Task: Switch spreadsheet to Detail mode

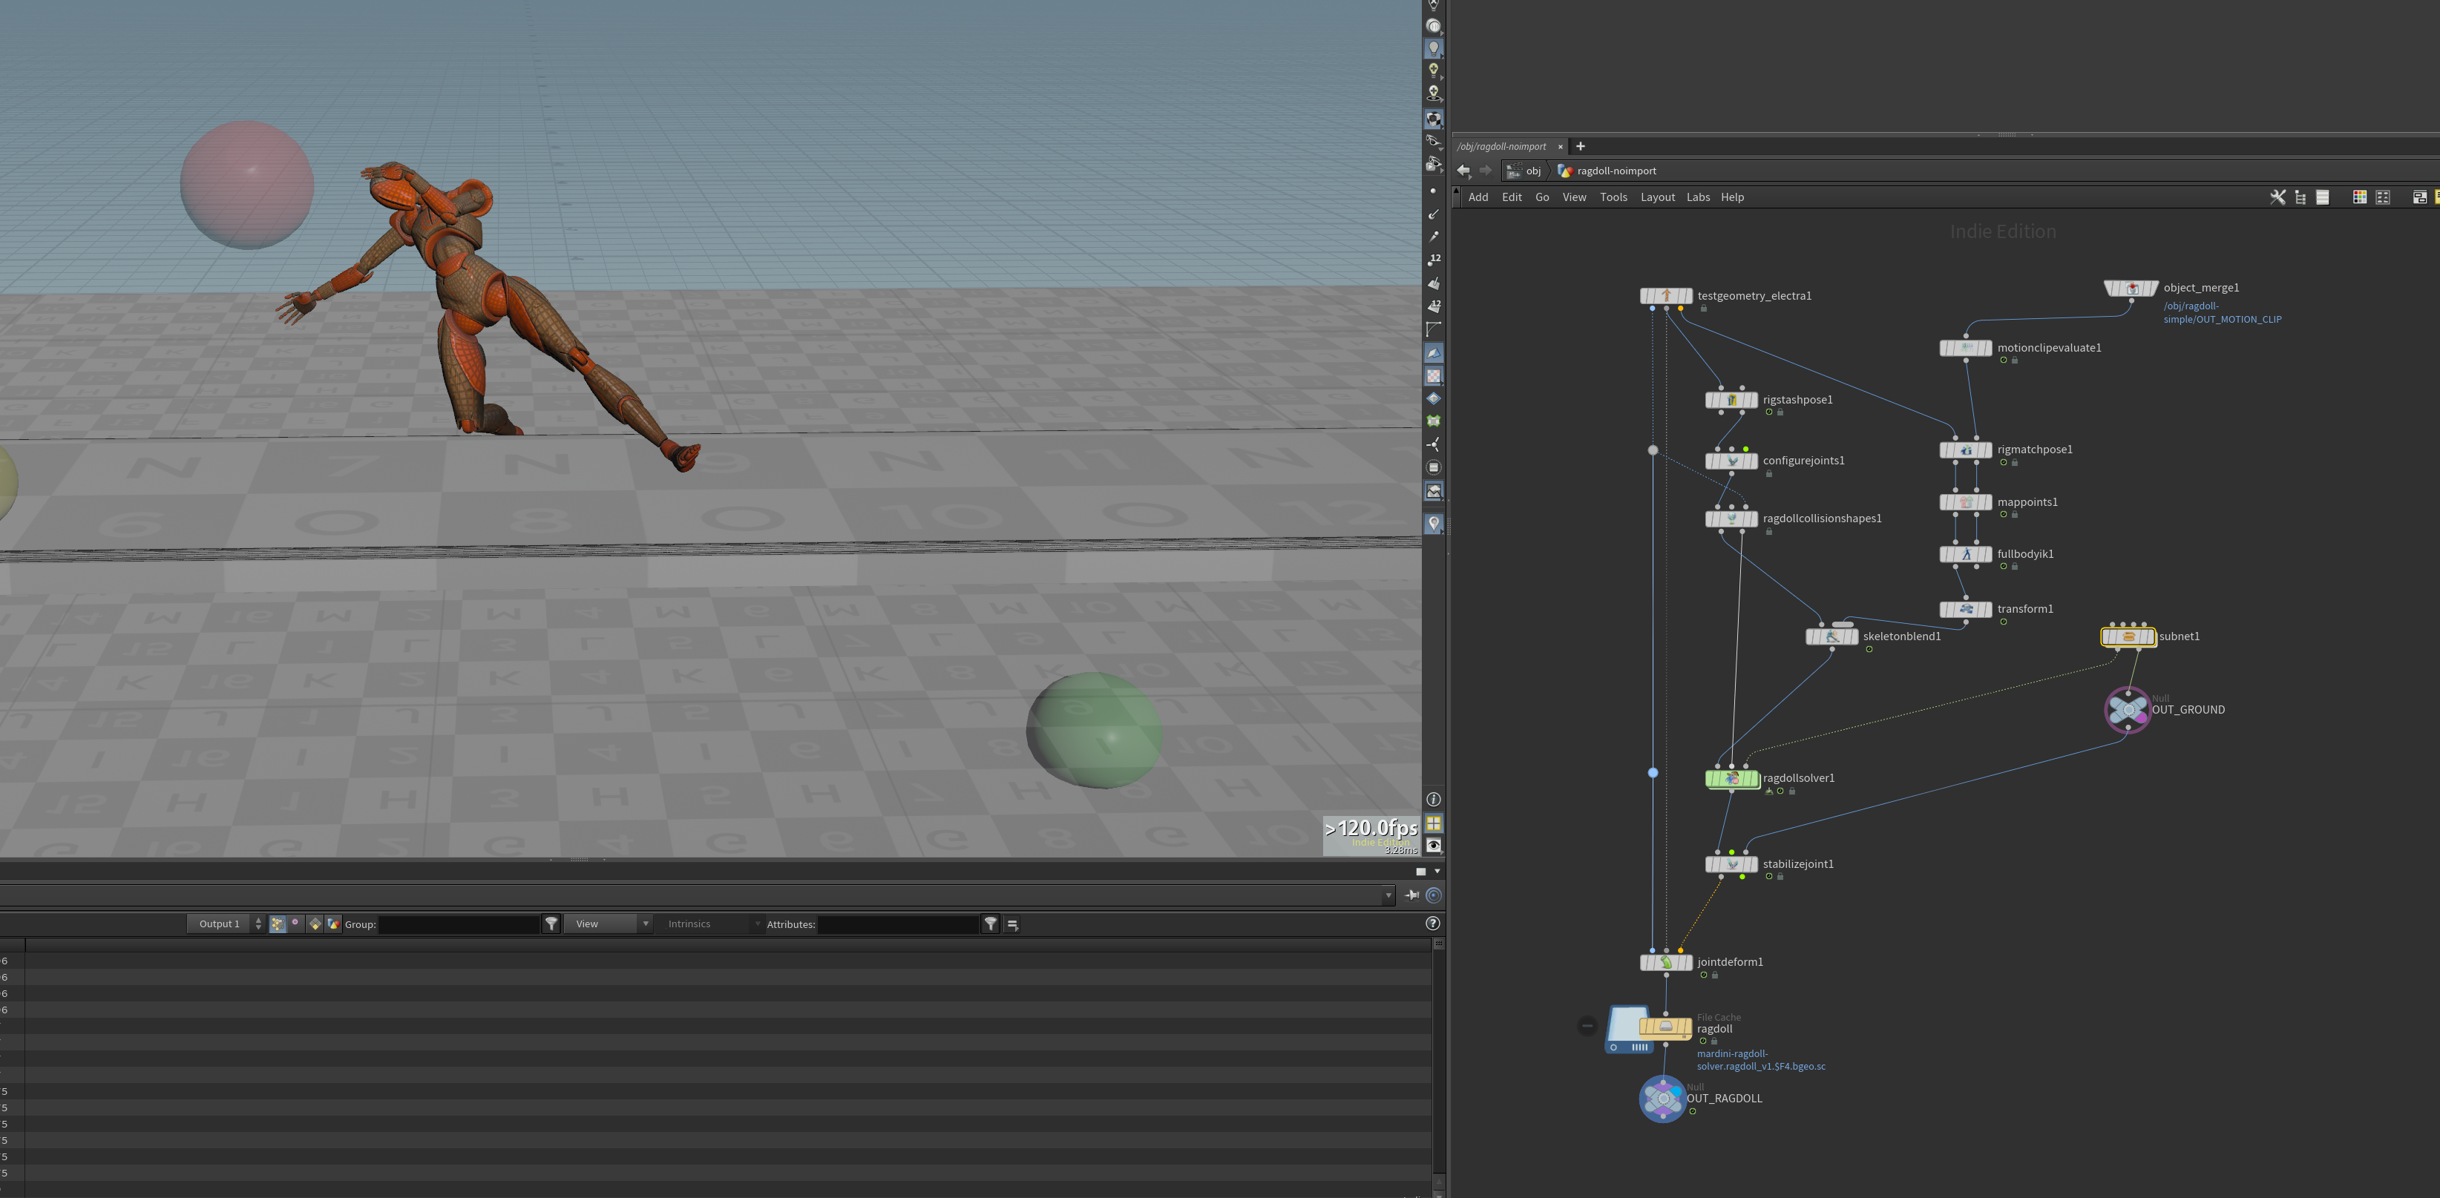Action: [x=333, y=924]
